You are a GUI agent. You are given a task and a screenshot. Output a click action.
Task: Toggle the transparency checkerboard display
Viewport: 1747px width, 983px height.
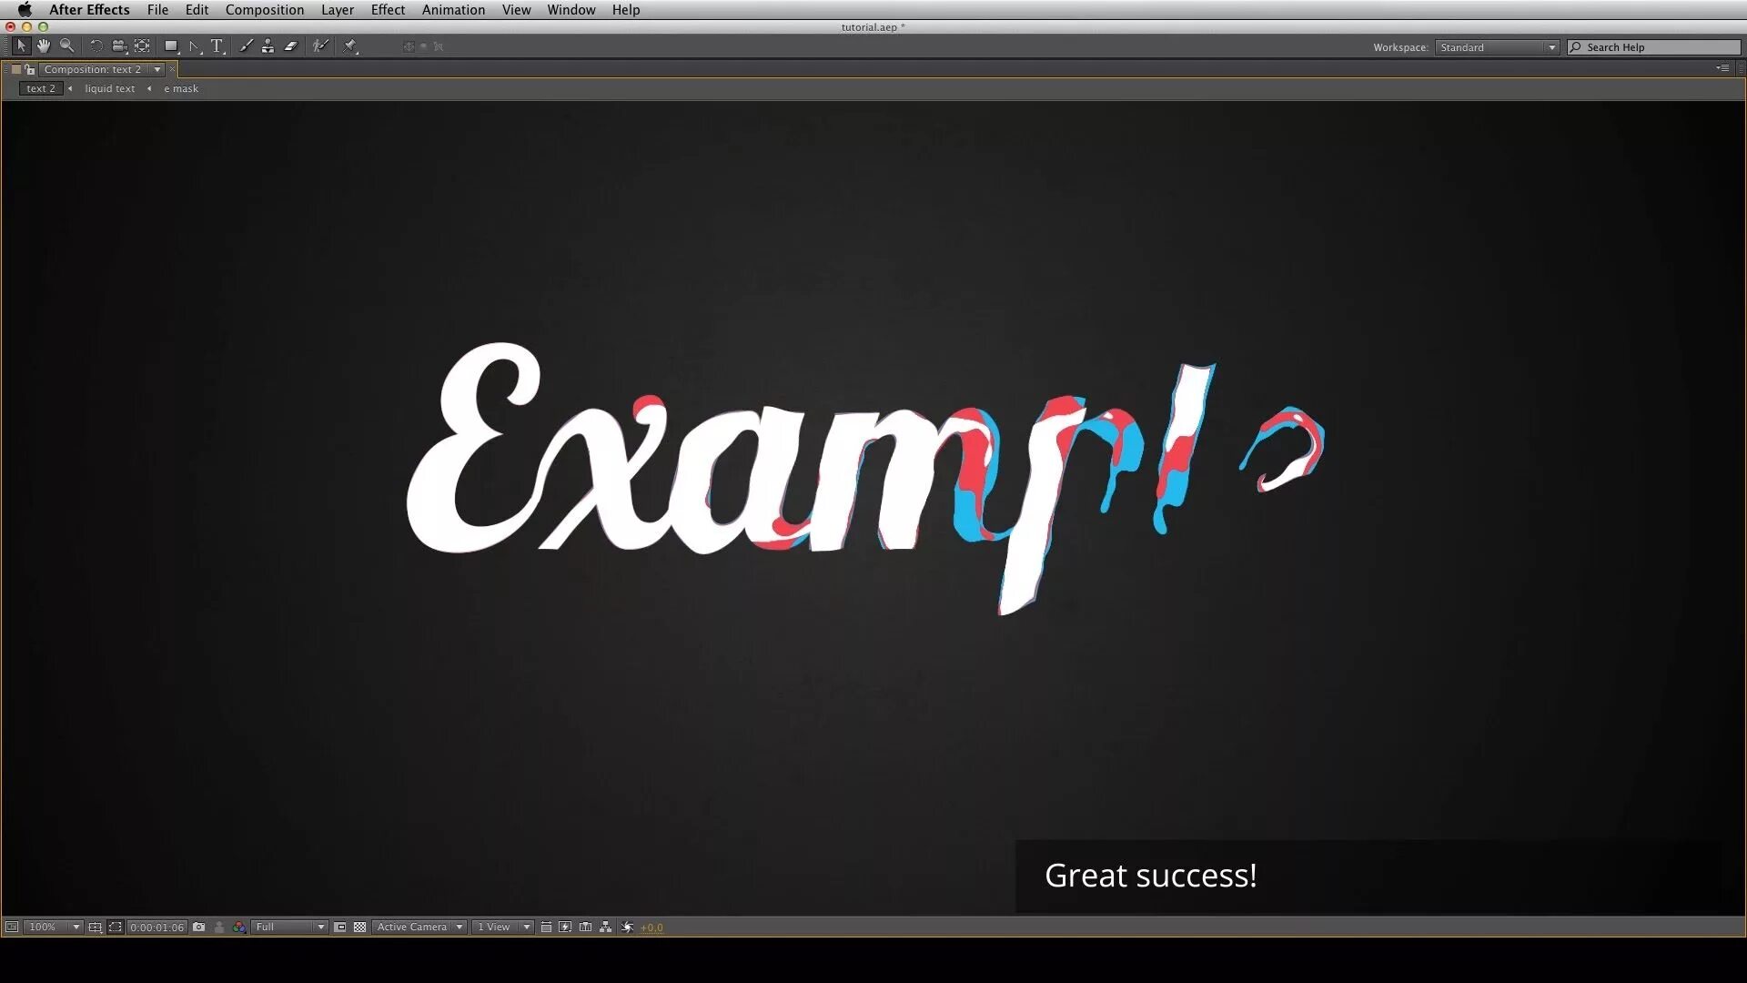coord(360,927)
